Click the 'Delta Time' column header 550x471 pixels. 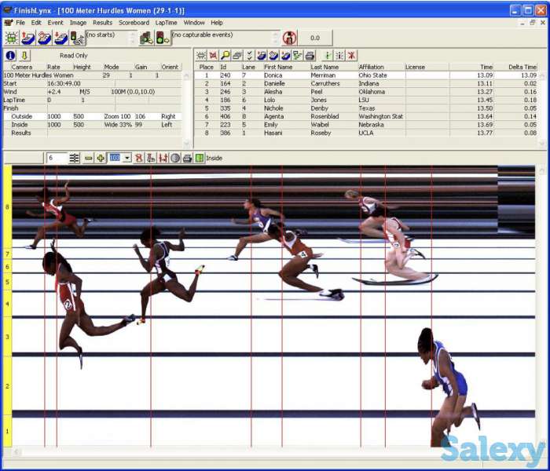coord(522,68)
